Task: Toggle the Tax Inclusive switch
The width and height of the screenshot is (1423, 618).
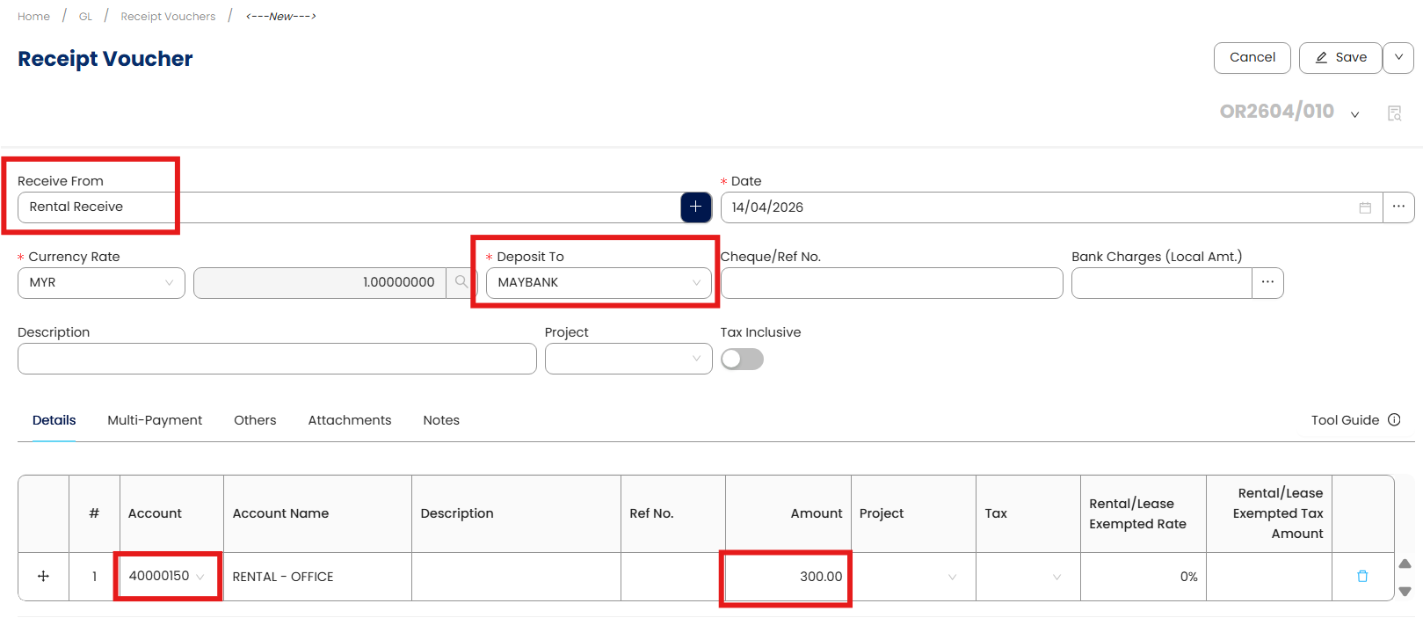Action: [x=742, y=359]
